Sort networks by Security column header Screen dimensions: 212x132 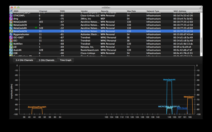coord(104,11)
